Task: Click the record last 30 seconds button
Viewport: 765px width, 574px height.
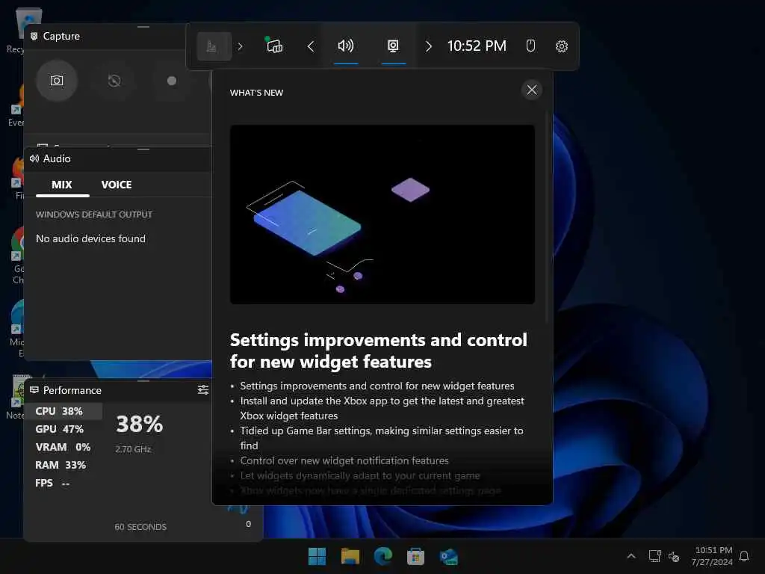Action: pos(114,81)
